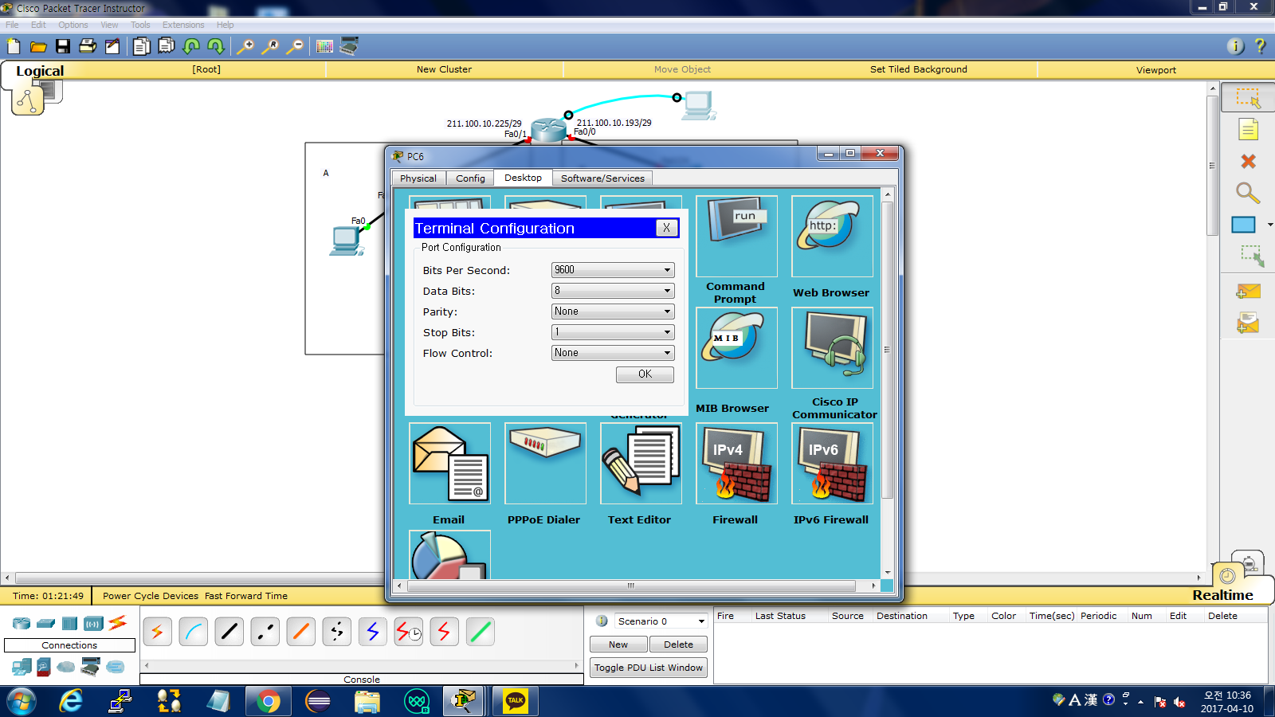Choose the copper straight-through cable

[x=229, y=632]
